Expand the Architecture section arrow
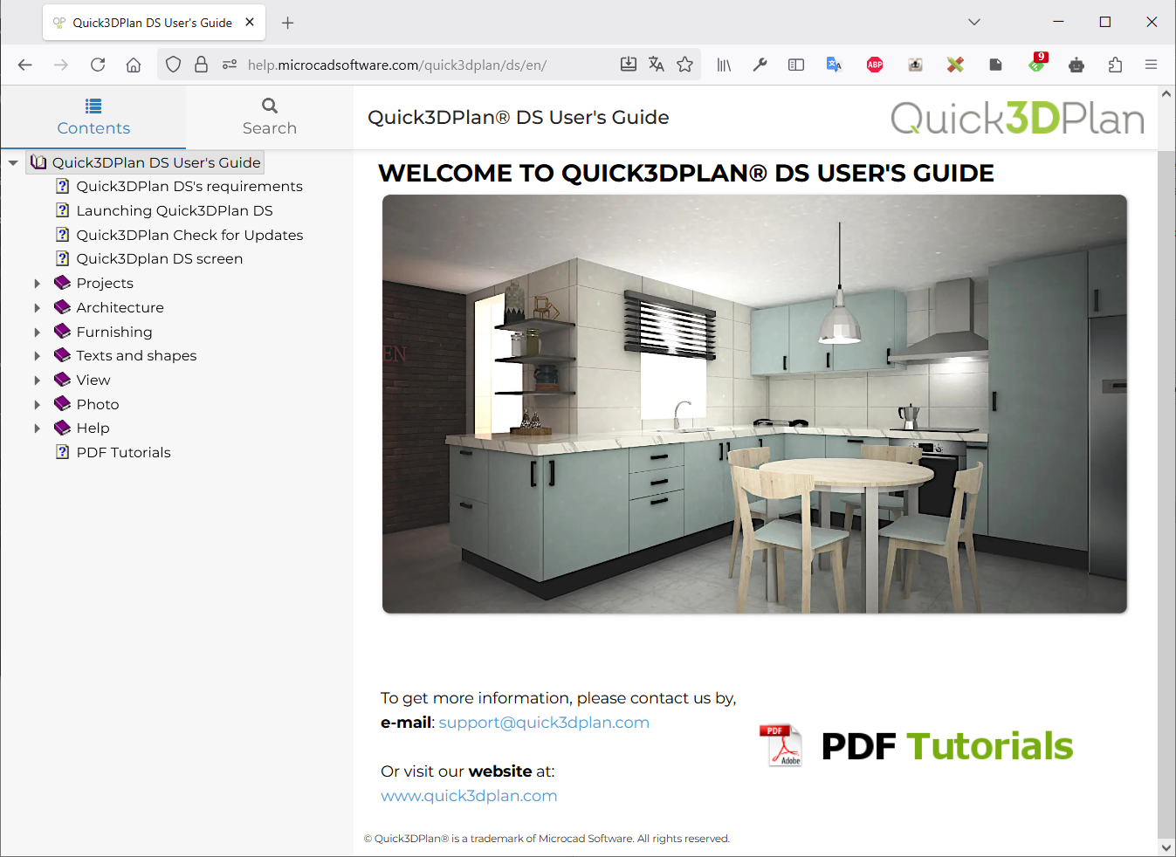This screenshot has height=857, width=1176. 37,308
